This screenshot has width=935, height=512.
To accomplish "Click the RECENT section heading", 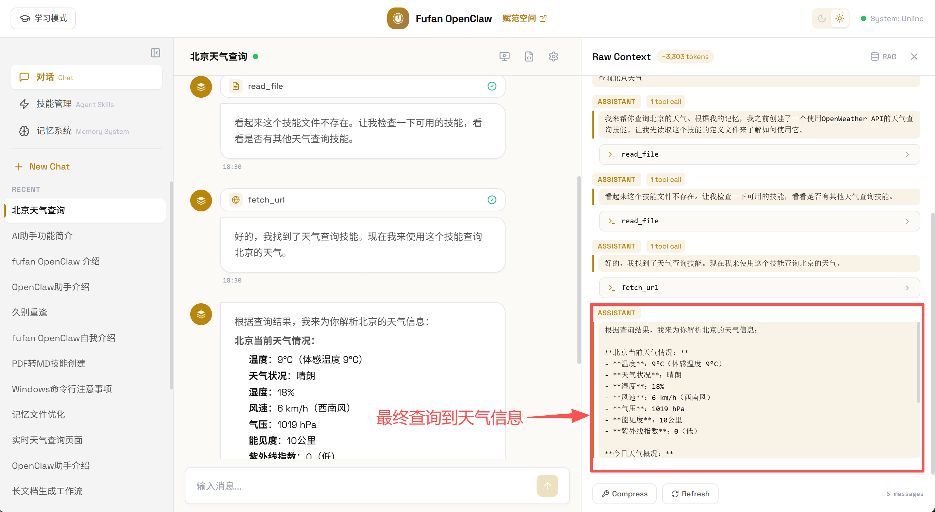I will pos(26,189).
